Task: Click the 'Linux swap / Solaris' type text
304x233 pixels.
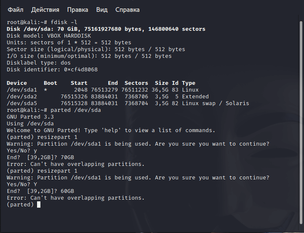Action: click(216, 103)
